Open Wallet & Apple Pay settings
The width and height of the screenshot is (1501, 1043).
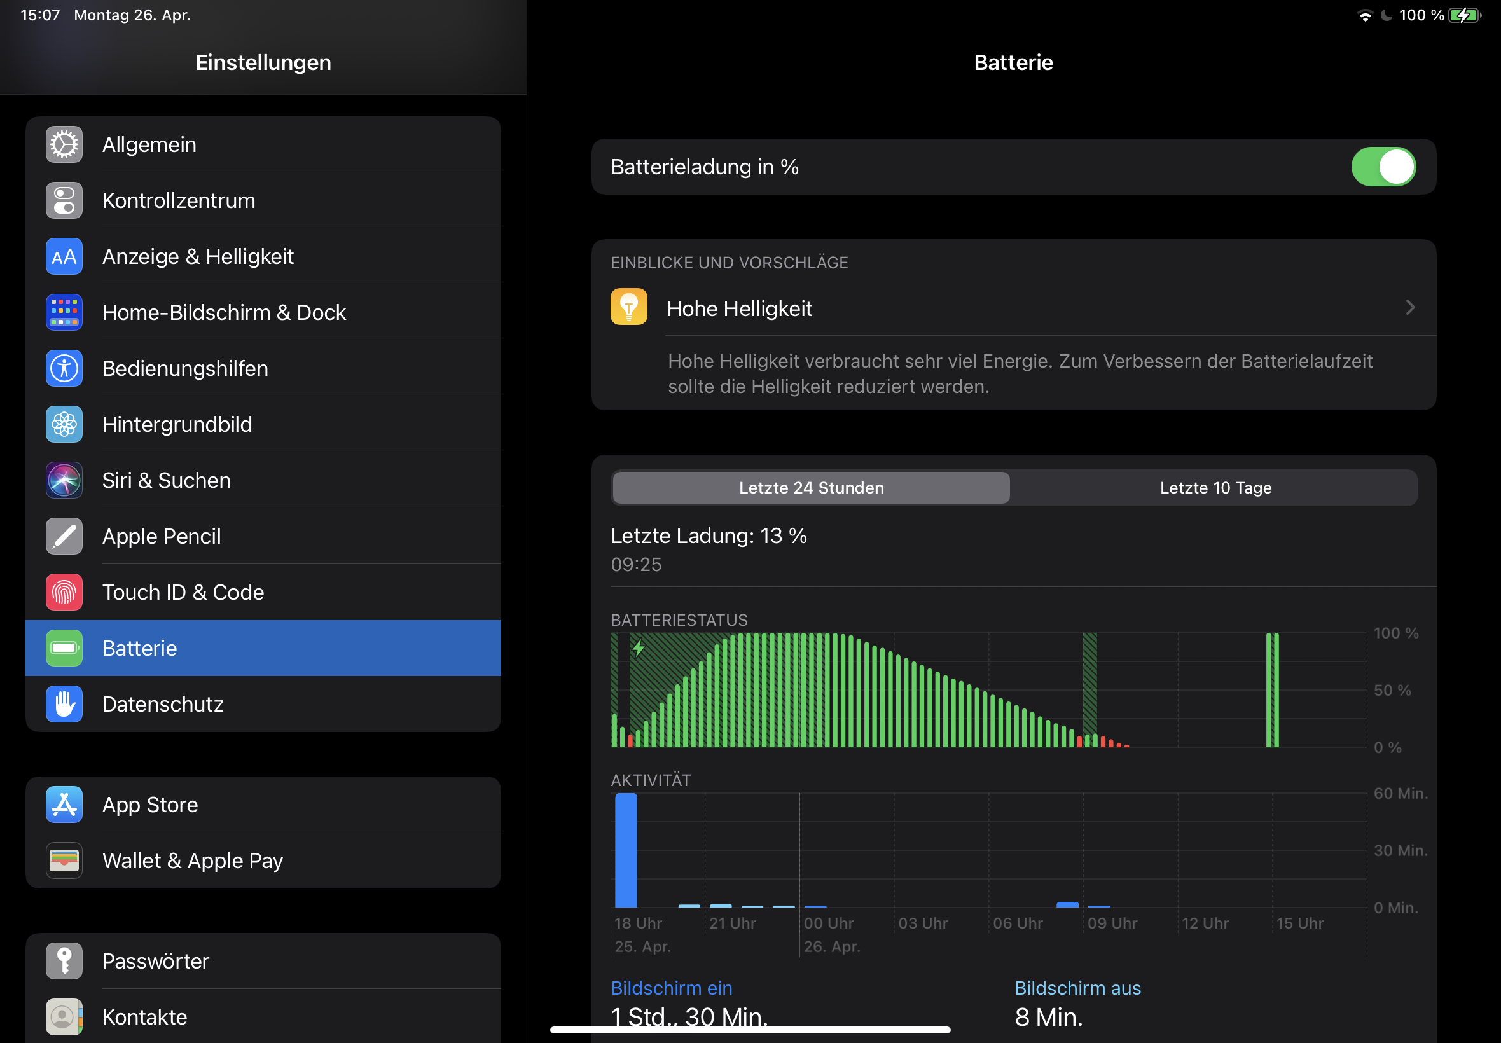click(193, 860)
